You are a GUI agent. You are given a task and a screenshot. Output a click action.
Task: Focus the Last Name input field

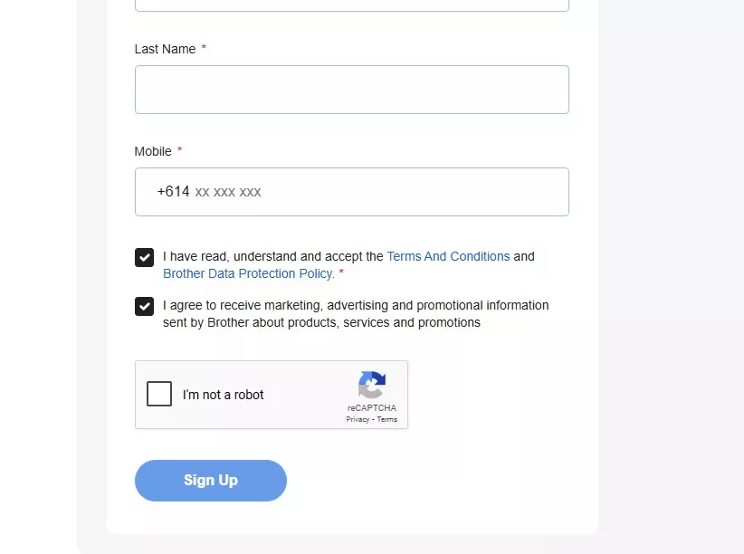point(351,90)
